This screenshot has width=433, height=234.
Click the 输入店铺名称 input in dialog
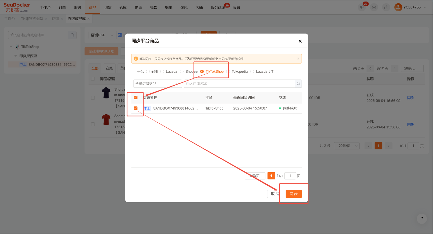[x=239, y=84]
